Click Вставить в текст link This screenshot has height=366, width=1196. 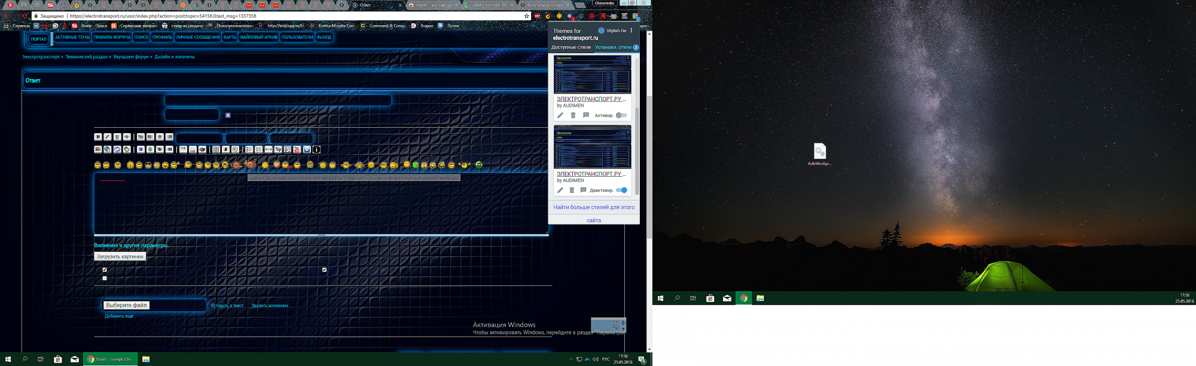(x=227, y=306)
